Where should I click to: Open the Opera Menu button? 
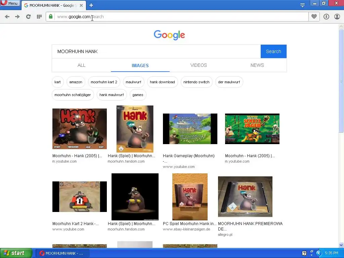(10, 3)
